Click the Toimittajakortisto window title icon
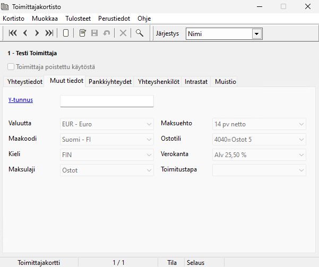Screen dimensions: 319x267 5,7
